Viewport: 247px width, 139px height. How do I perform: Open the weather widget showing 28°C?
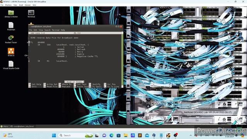pyautogui.click(x=8, y=135)
